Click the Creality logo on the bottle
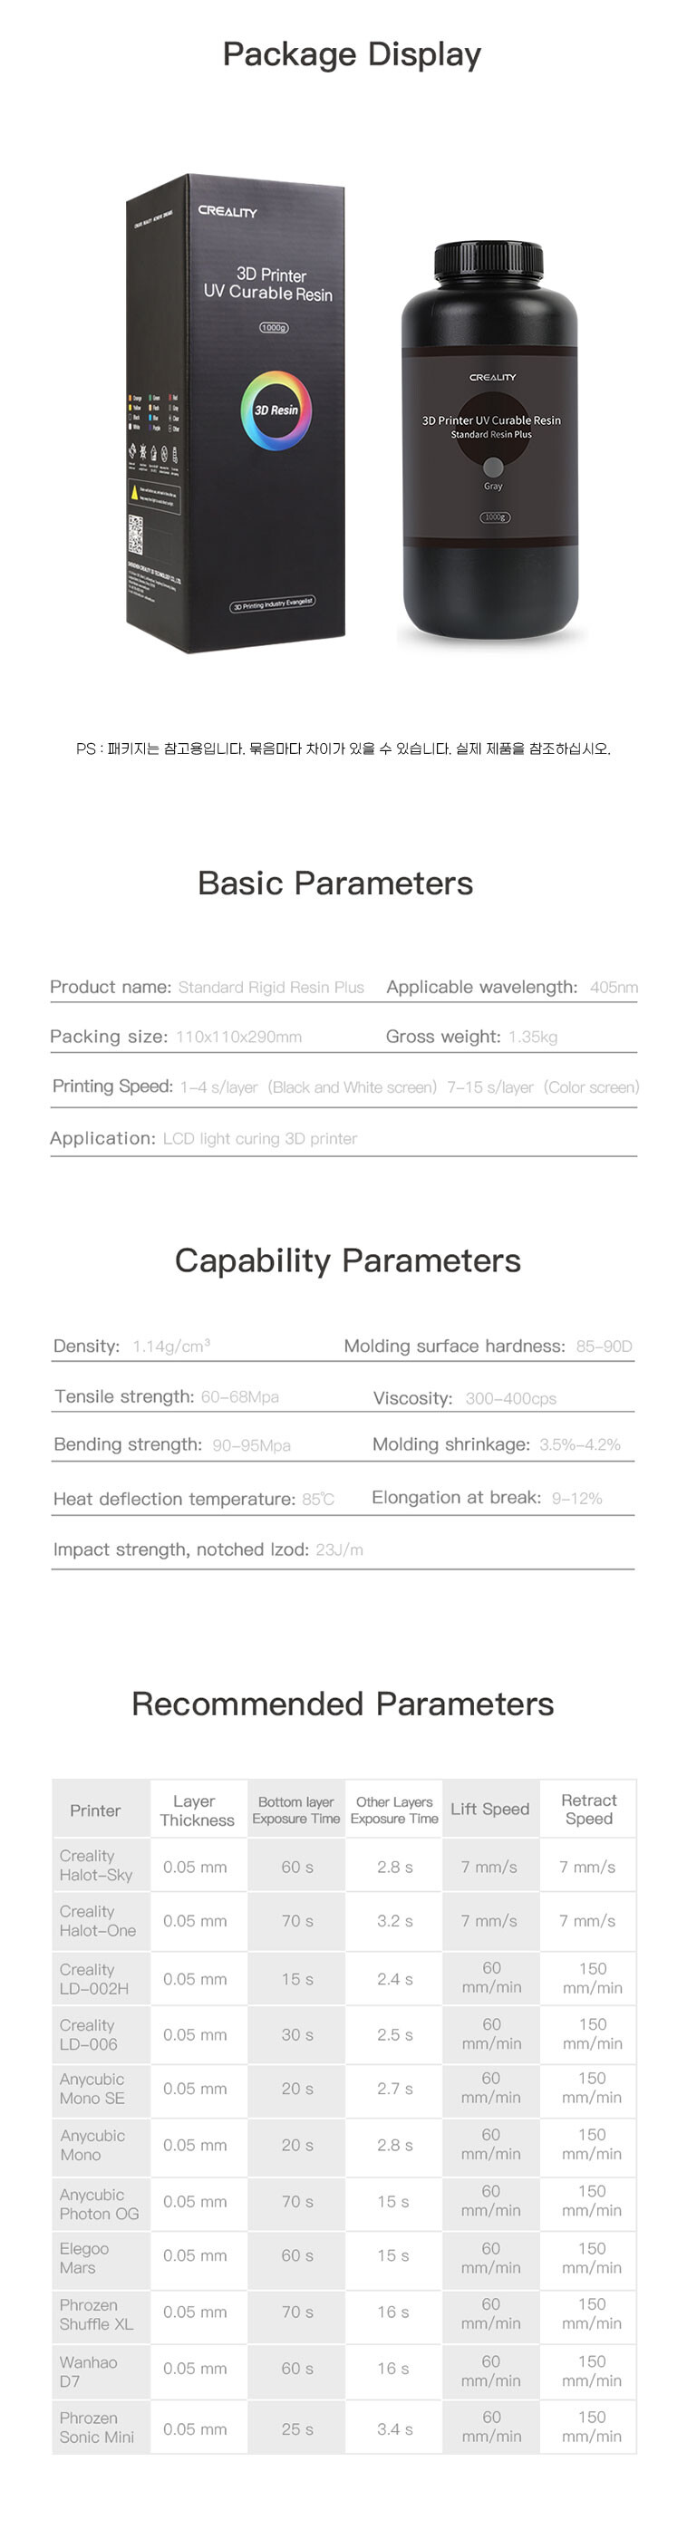Screen dimensions: 687x2539 [492, 378]
